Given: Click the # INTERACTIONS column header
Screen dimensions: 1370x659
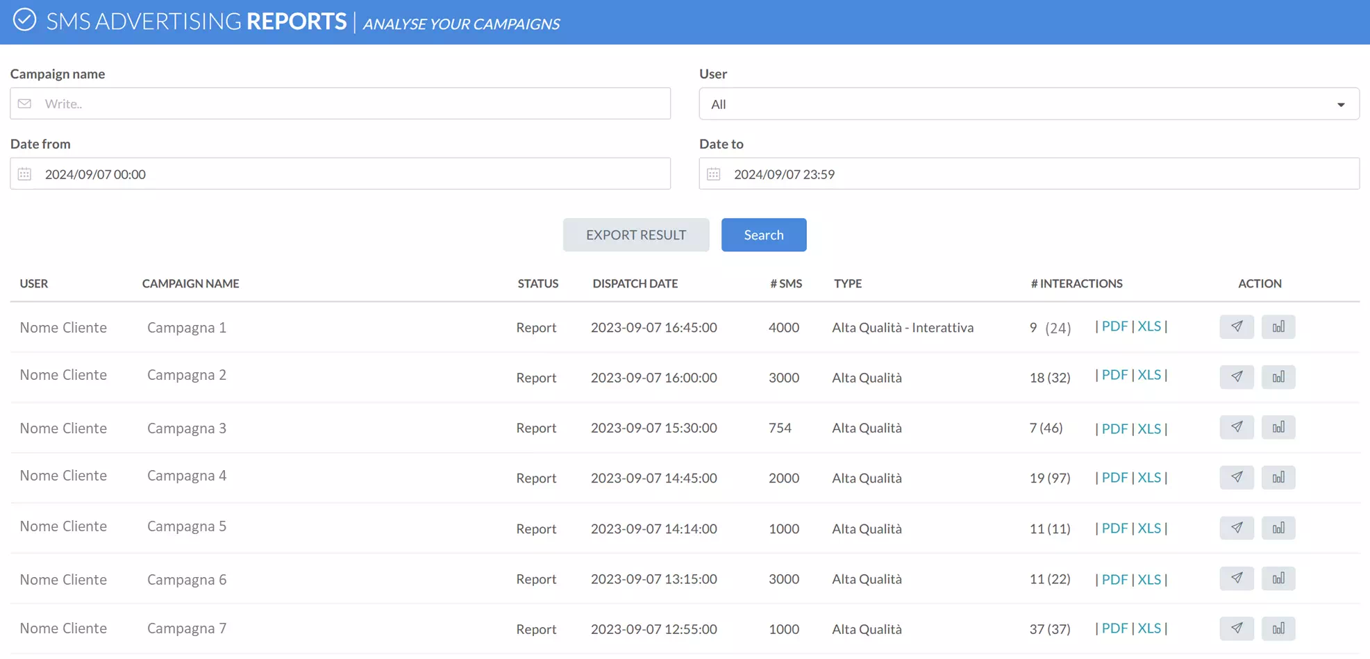Looking at the screenshot, I should [1076, 283].
